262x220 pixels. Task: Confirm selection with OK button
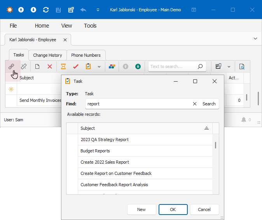click(x=173, y=210)
